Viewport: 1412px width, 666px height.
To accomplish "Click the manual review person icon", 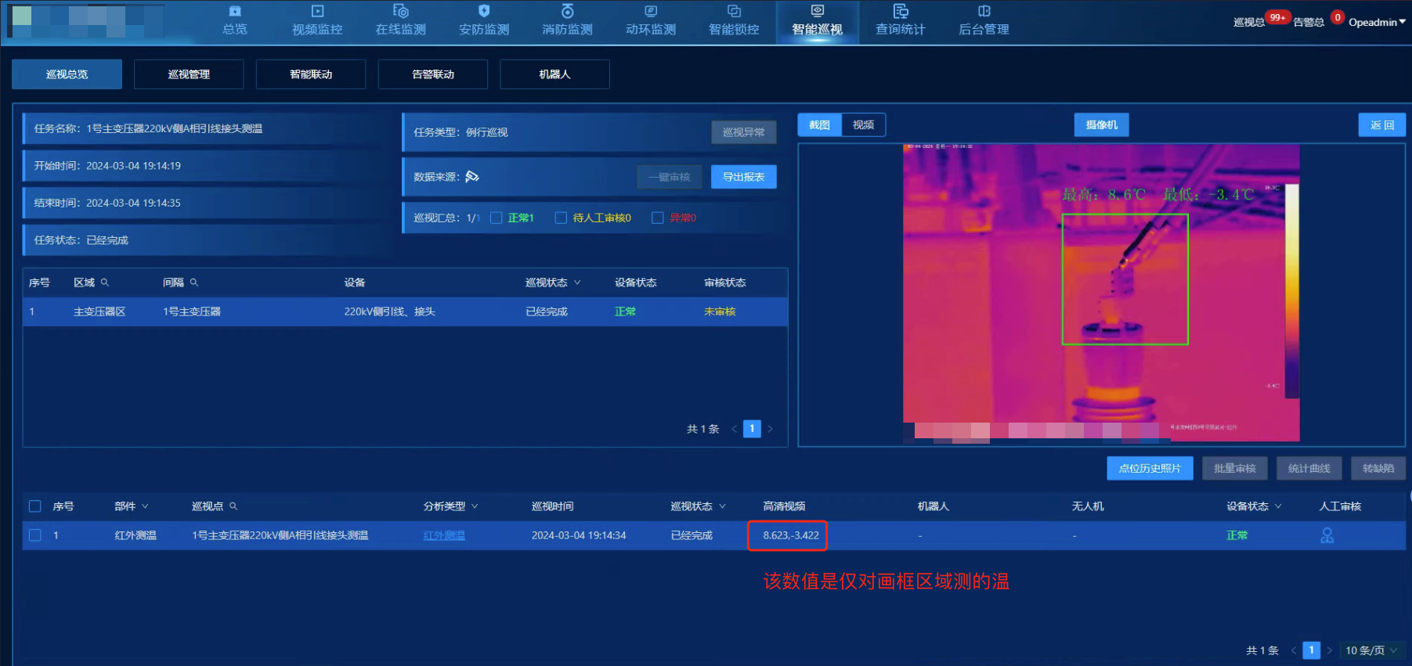I will pos(1327,535).
